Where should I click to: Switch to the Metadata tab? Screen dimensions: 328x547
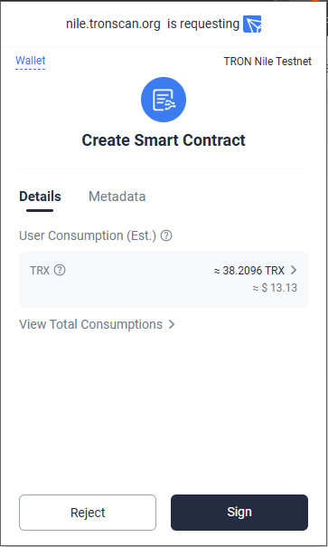click(x=117, y=197)
